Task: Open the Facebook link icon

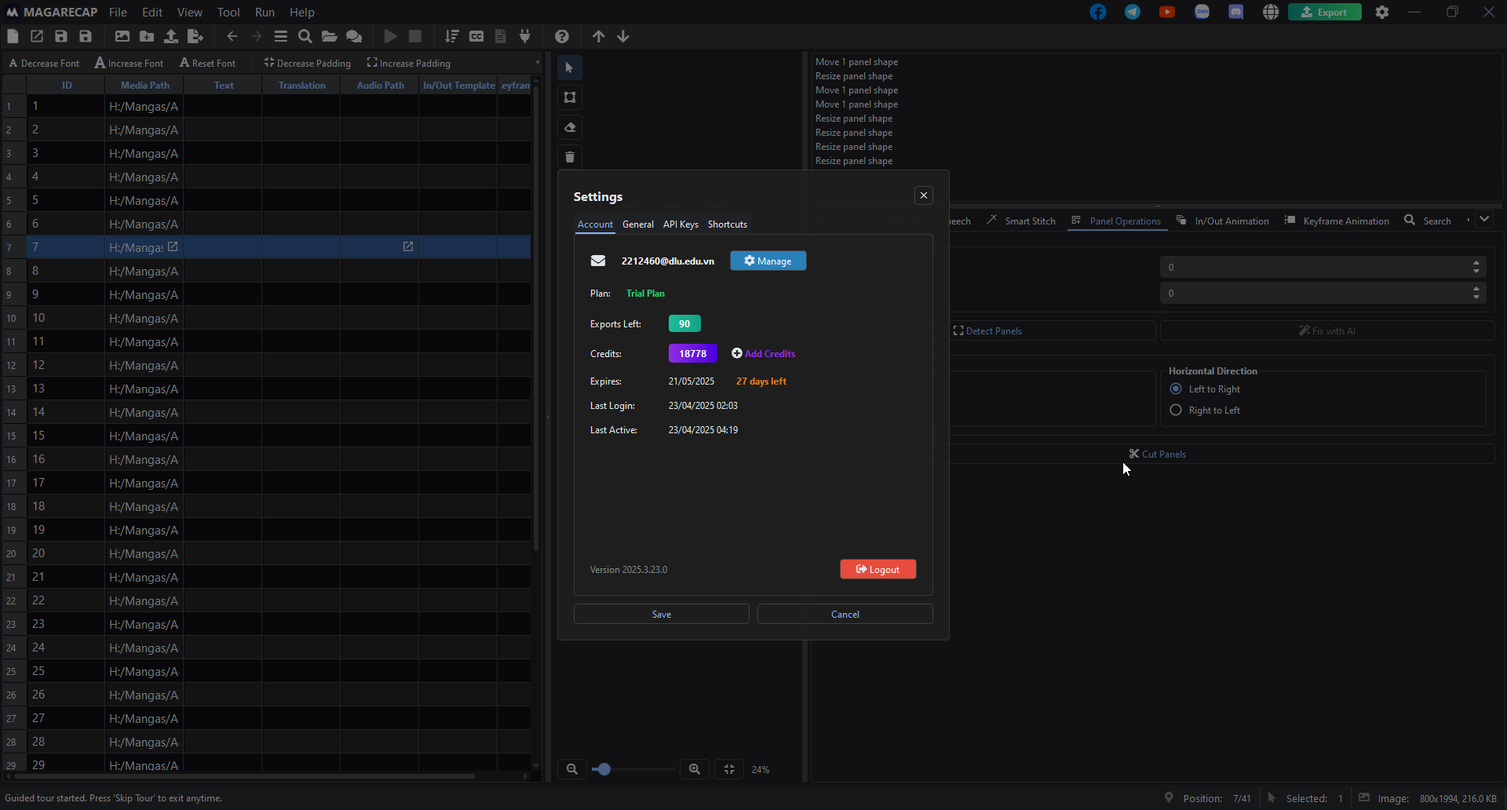Action: click(1098, 12)
